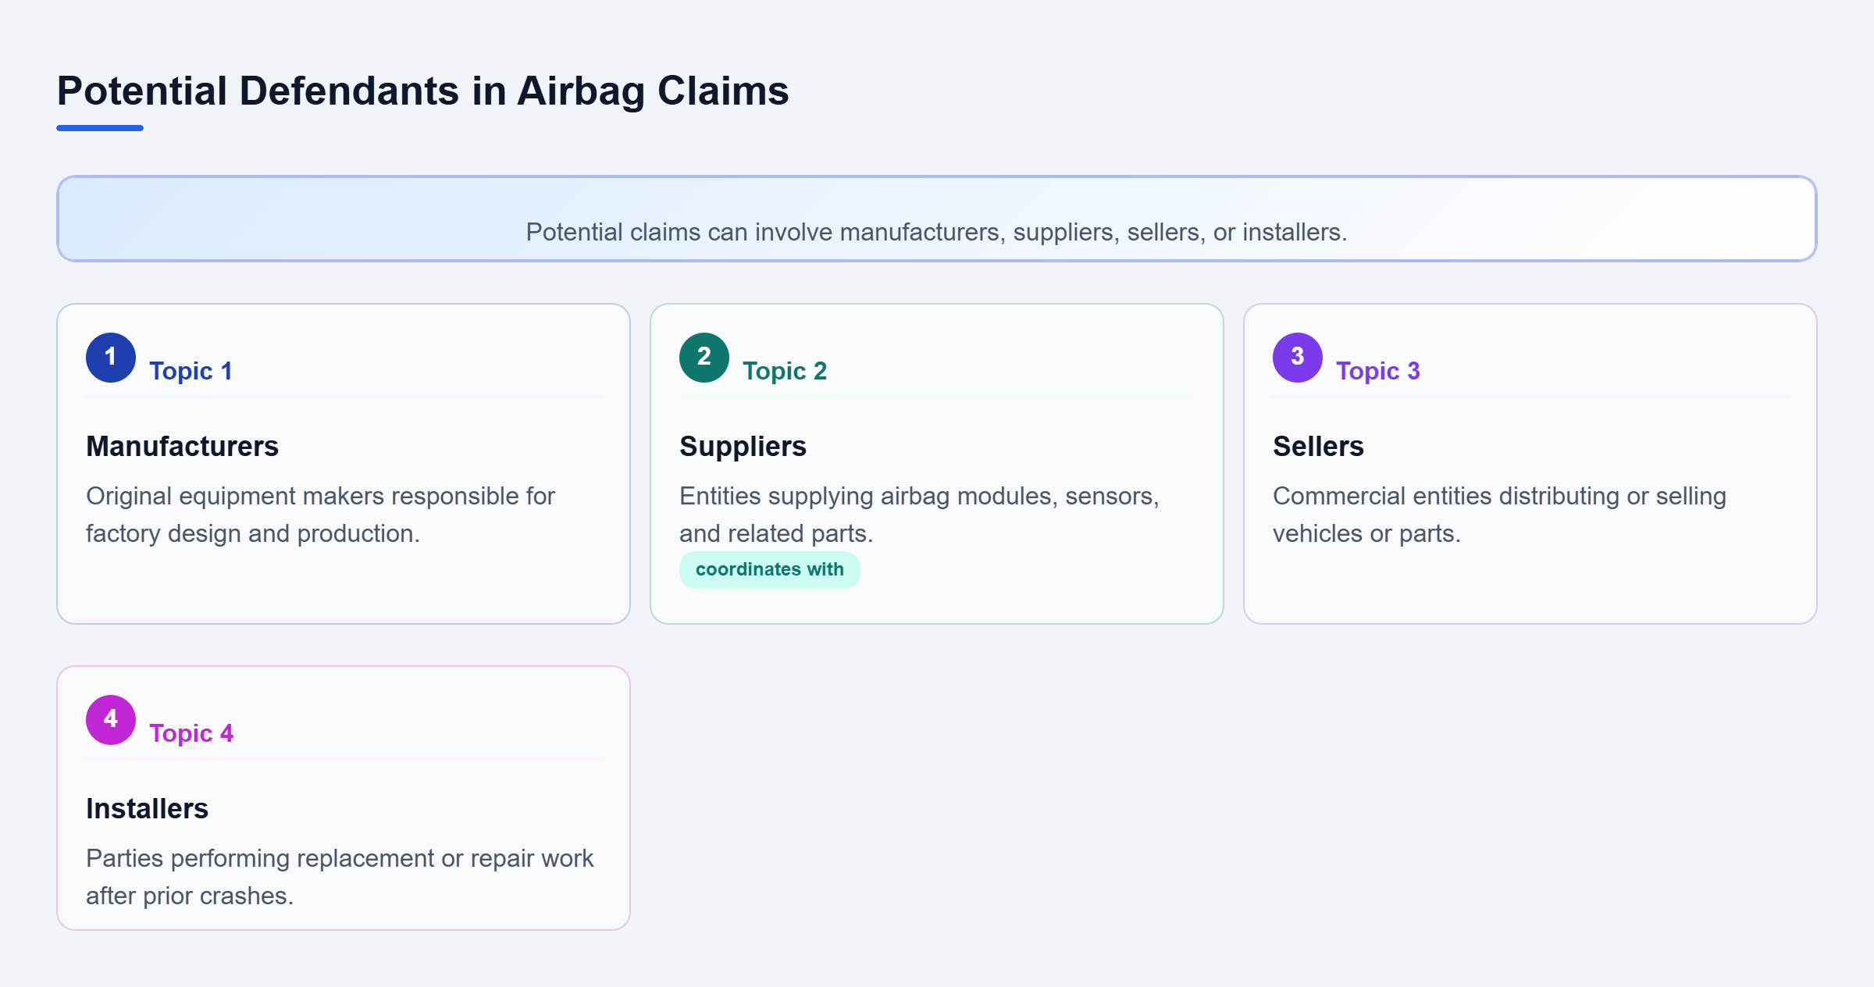Image resolution: width=1874 pixels, height=987 pixels.
Task: Click the summary sentence about potential claims
Action: (x=936, y=232)
